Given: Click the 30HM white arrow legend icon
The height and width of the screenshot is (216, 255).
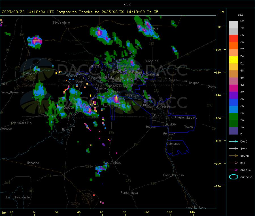Looking at the screenshot, I should tap(233, 148).
